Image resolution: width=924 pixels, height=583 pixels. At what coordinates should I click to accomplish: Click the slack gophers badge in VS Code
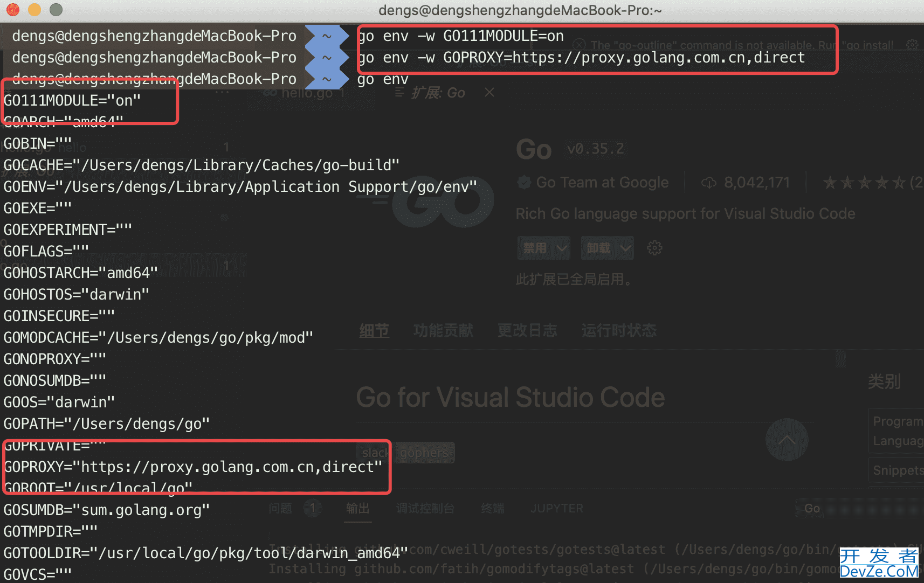tap(405, 453)
